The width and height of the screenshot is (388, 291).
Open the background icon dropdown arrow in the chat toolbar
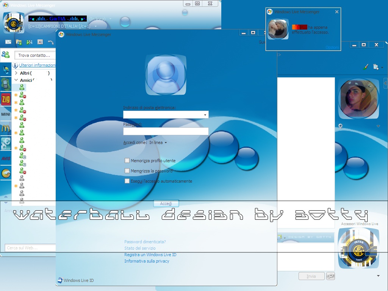[x=285, y=238]
